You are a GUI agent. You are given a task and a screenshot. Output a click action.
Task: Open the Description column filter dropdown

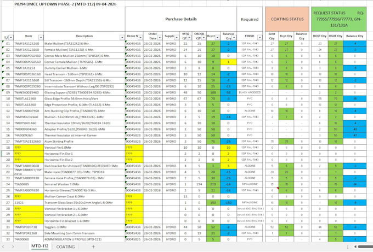click(122, 38)
